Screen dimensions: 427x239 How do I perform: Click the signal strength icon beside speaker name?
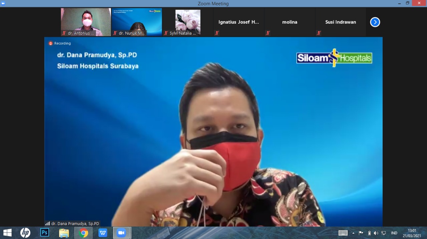coord(47,224)
